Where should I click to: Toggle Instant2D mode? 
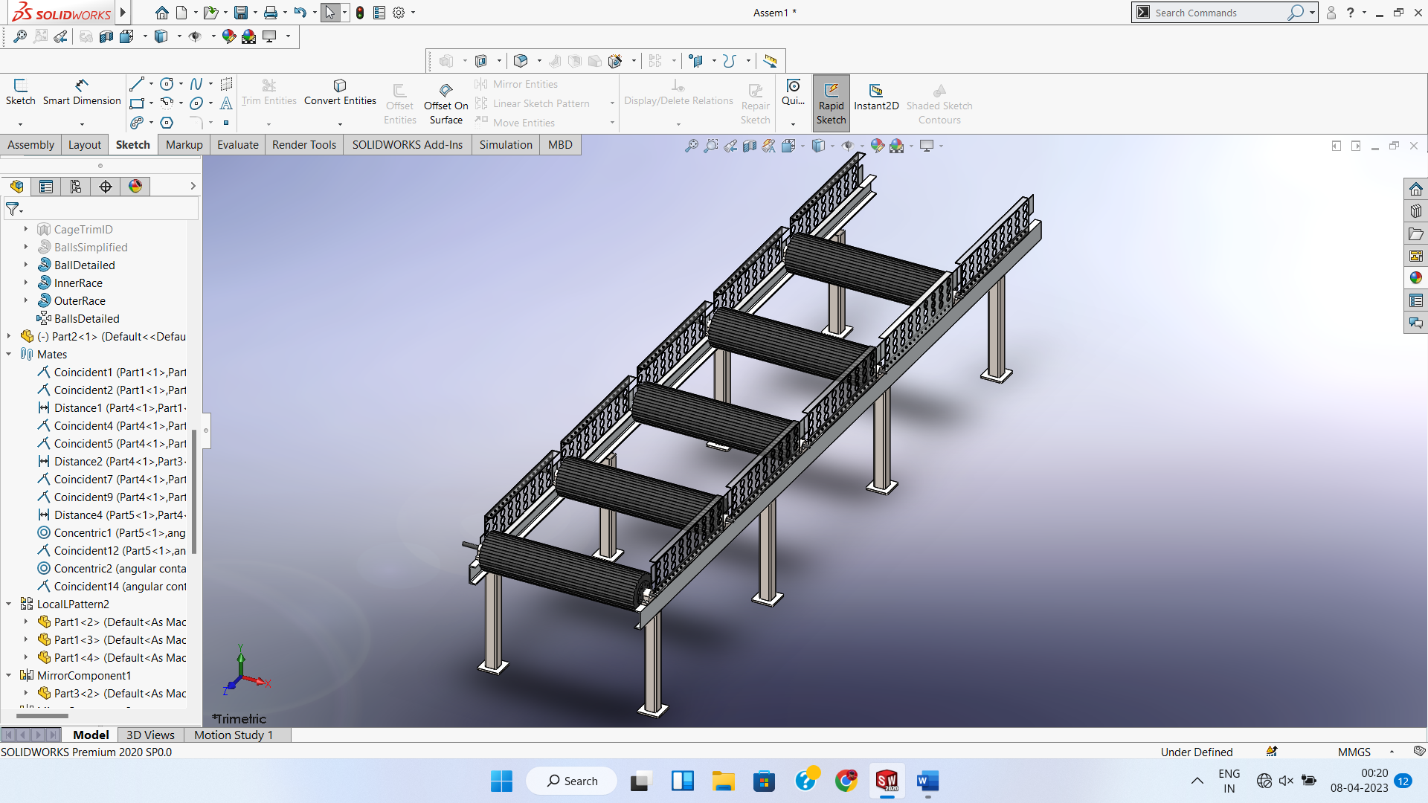[876, 97]
